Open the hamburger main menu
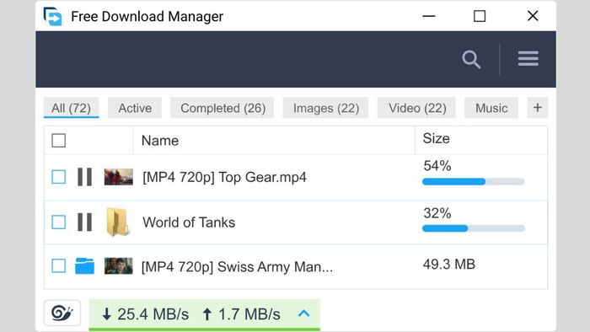This screenshot has width=590, height=332. click(528, 59)
